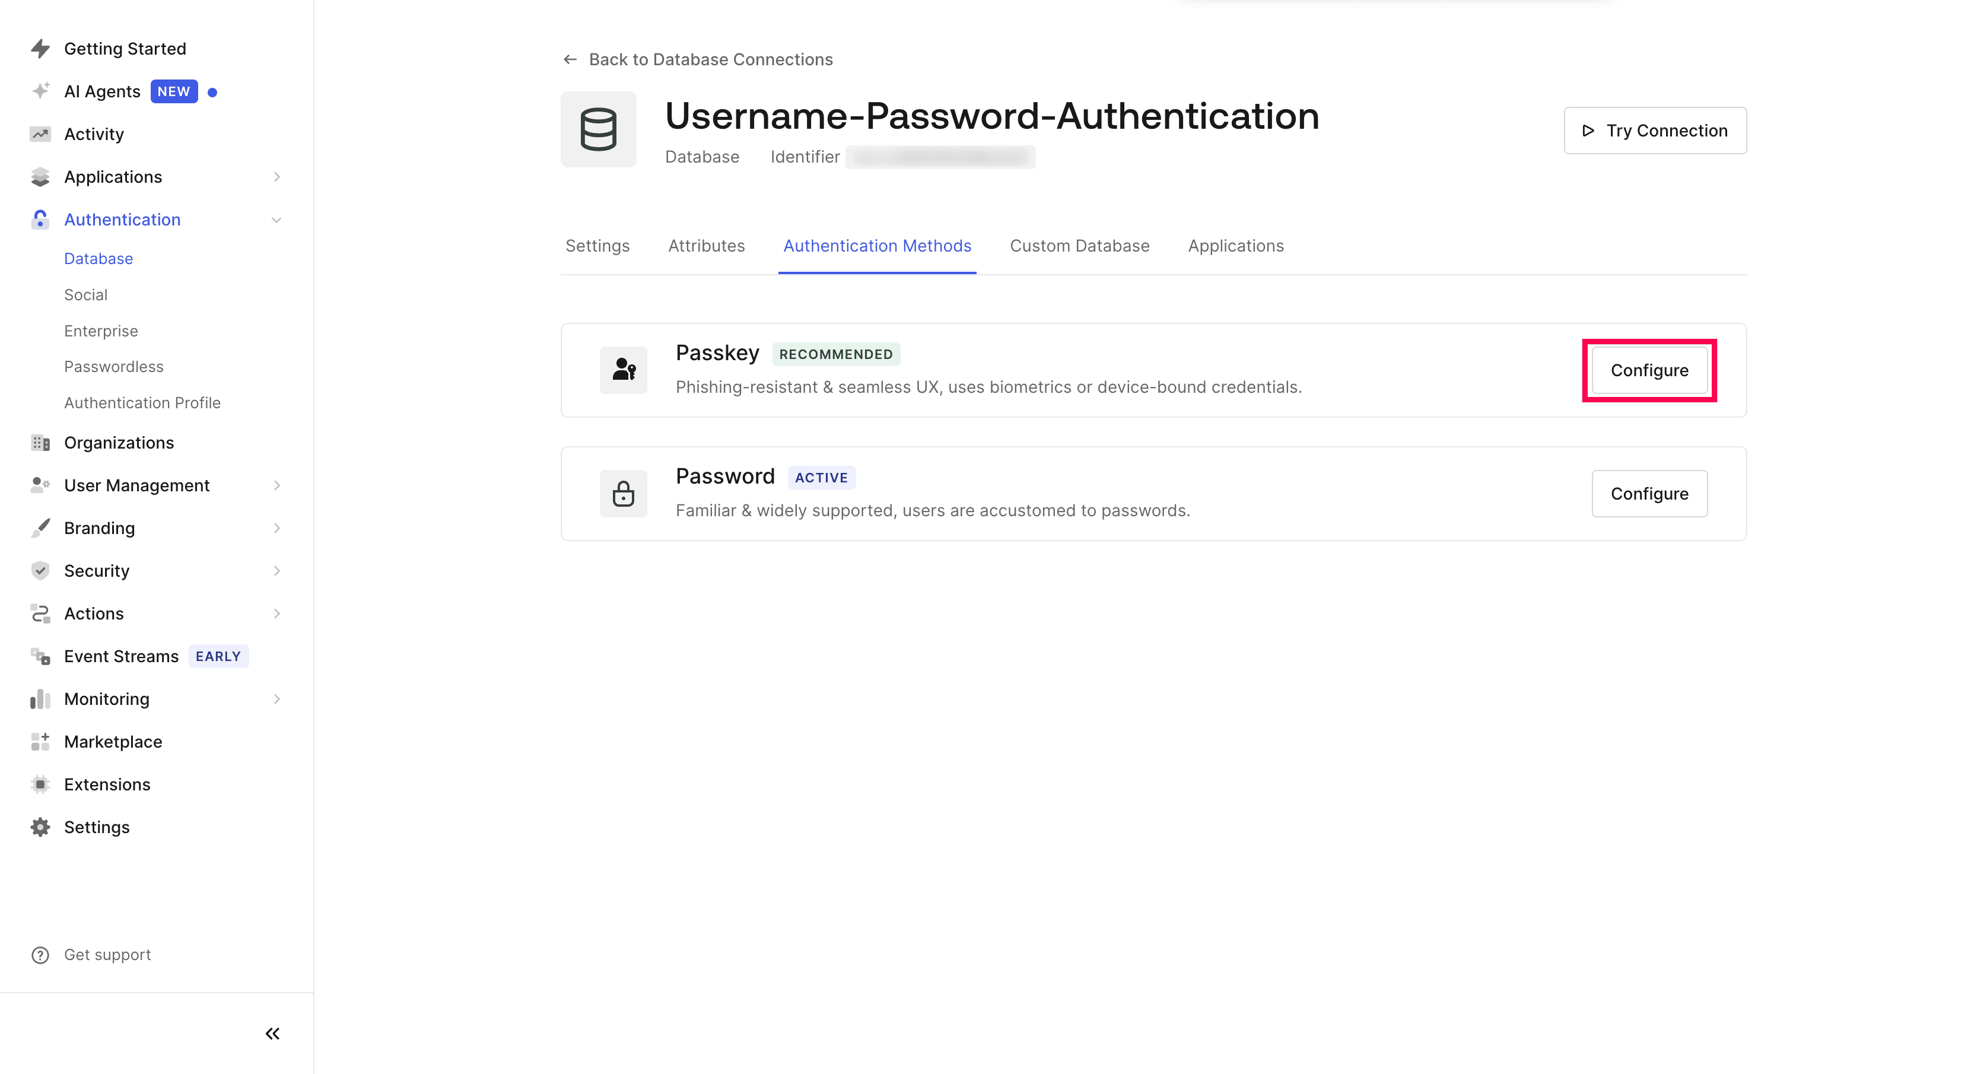The image size is (1971, 1074).
Task: Collapse the Authentication sidebar section
Action: pyautogui.click(x=276, y=220)
